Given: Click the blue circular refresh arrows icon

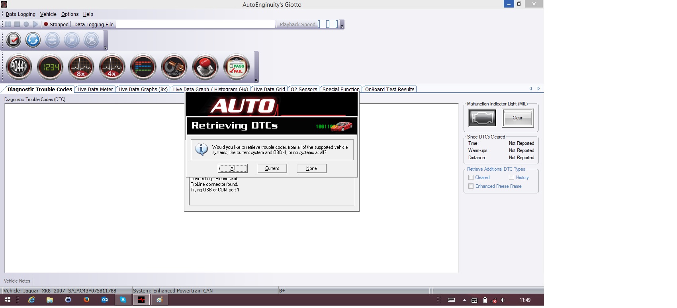Looking at the screenshot, I should tap(33, 40).
